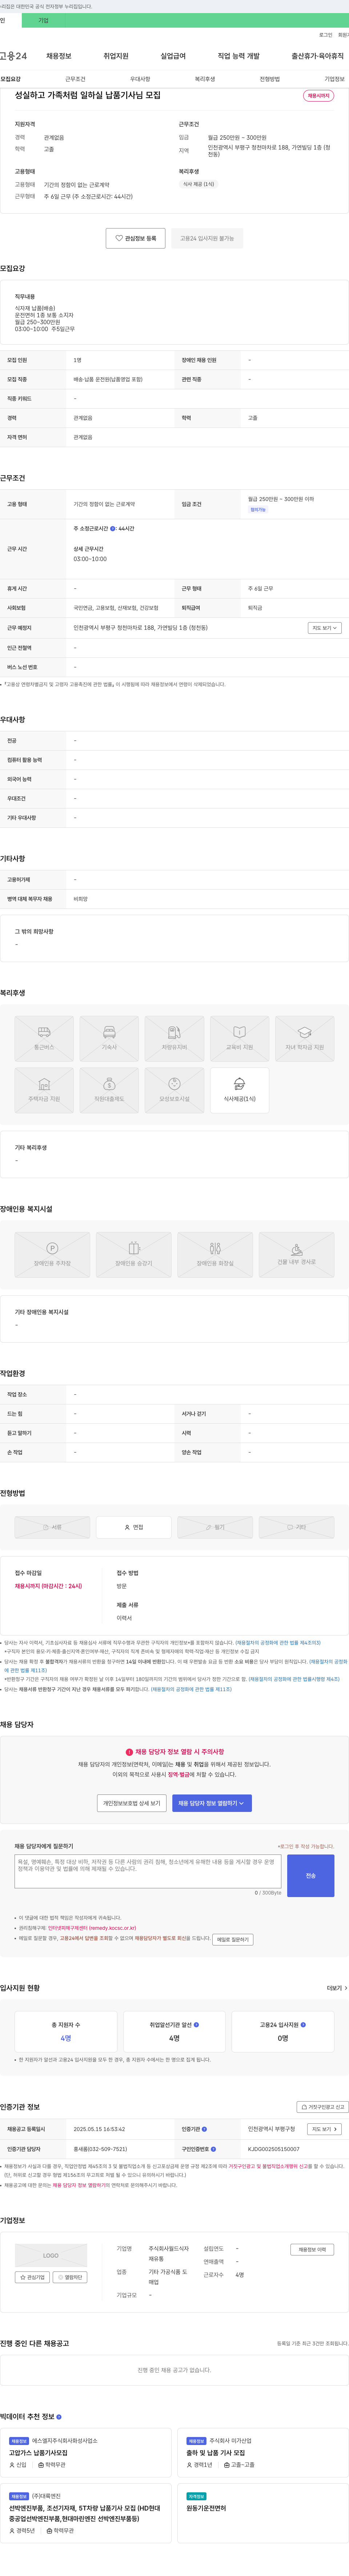Image resolution: width=349 pixels, height=2576 pixels.
Task: Click the 필기 screening method tile
Action: click(215, 1527)
